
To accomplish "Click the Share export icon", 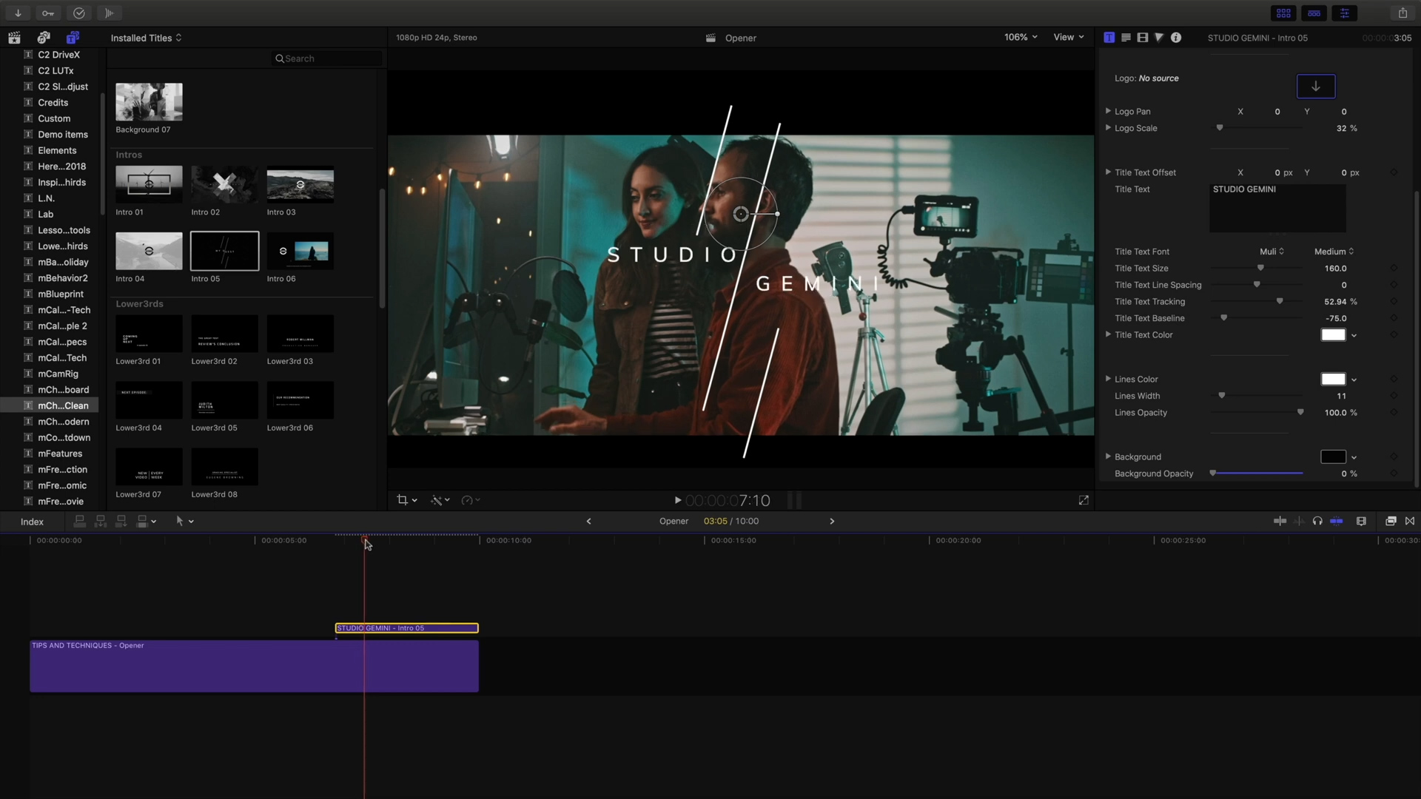I will point(1402,13).
